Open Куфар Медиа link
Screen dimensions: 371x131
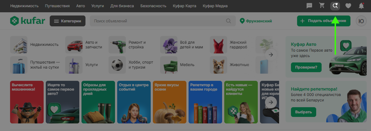pos(215,6)
